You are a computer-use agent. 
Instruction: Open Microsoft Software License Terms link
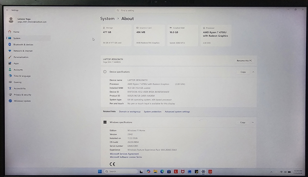click(126, 157)
